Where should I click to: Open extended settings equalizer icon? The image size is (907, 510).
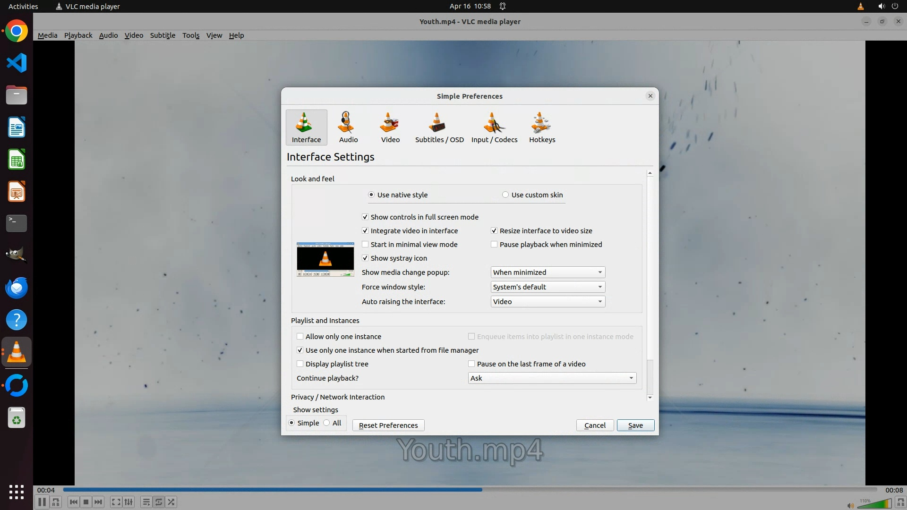tap(128, 502)
